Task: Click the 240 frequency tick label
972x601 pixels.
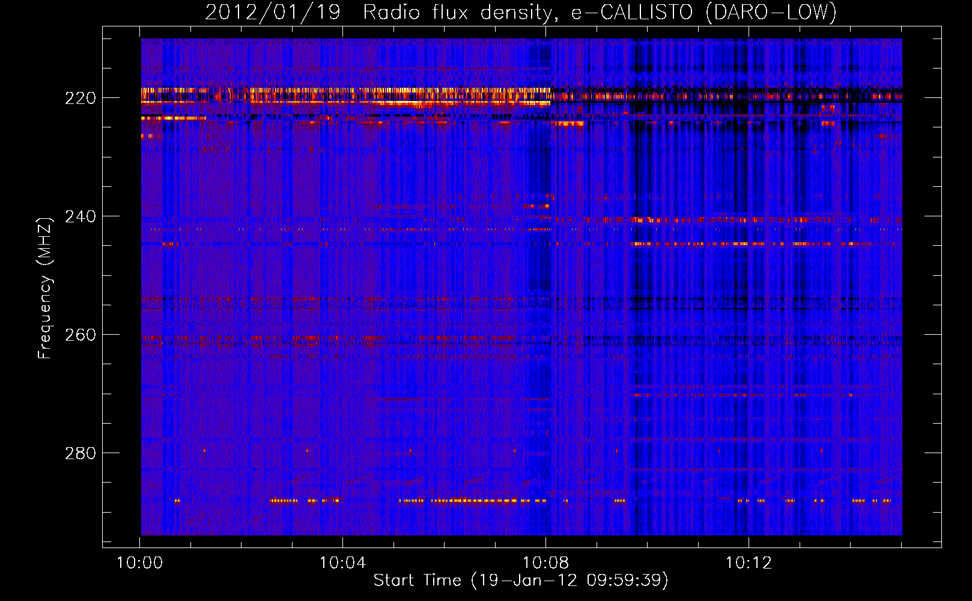Action: pyautogui.click(x=80, y=216)
